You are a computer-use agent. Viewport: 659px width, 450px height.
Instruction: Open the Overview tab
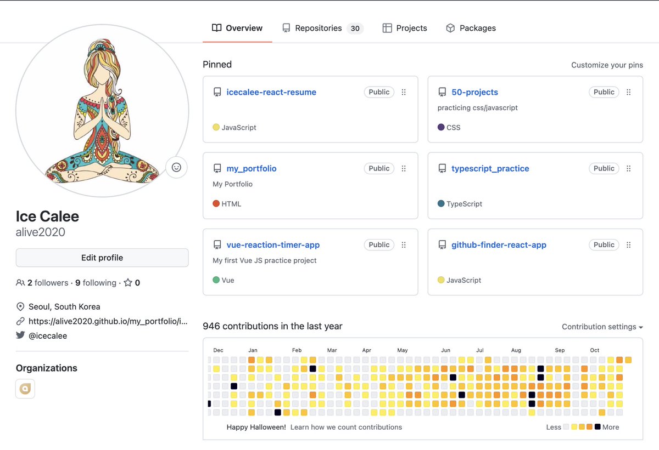point(237,28)
